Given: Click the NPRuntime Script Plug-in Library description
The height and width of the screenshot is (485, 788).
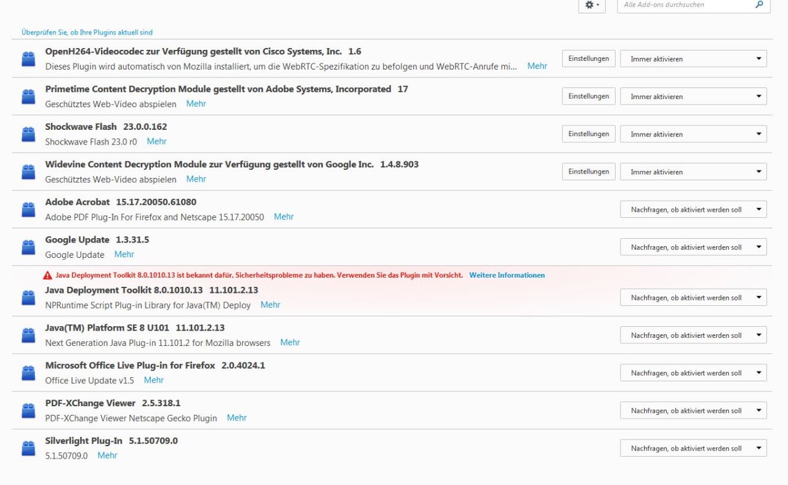Looking at the screenshot, I should (148, 305).
